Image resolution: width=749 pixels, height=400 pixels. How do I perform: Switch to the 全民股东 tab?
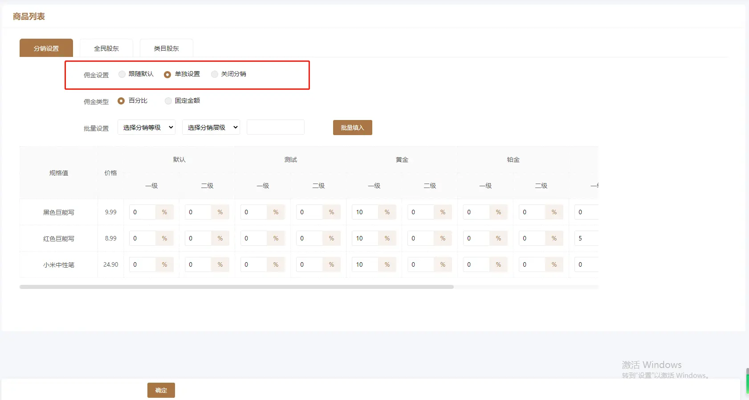pyautogui.click(x=106, y=48)
